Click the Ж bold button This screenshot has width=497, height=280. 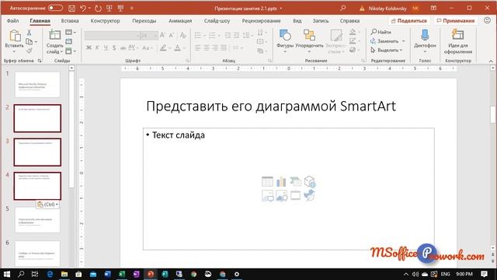tap(89, 47)
